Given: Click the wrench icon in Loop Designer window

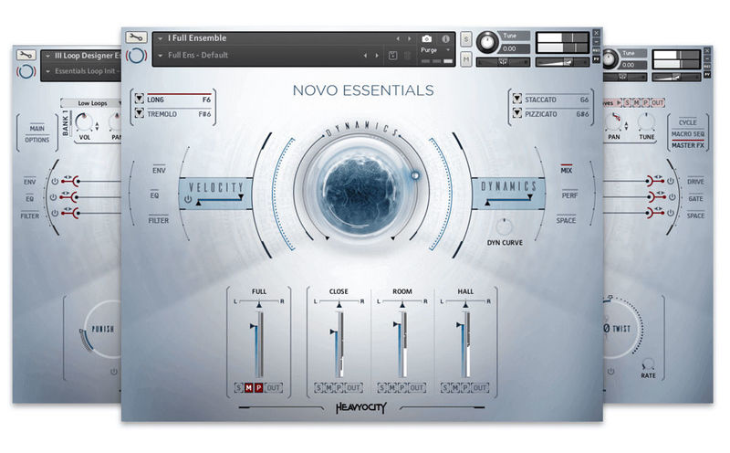Looking at the screenshot, I should coord(26,55).
